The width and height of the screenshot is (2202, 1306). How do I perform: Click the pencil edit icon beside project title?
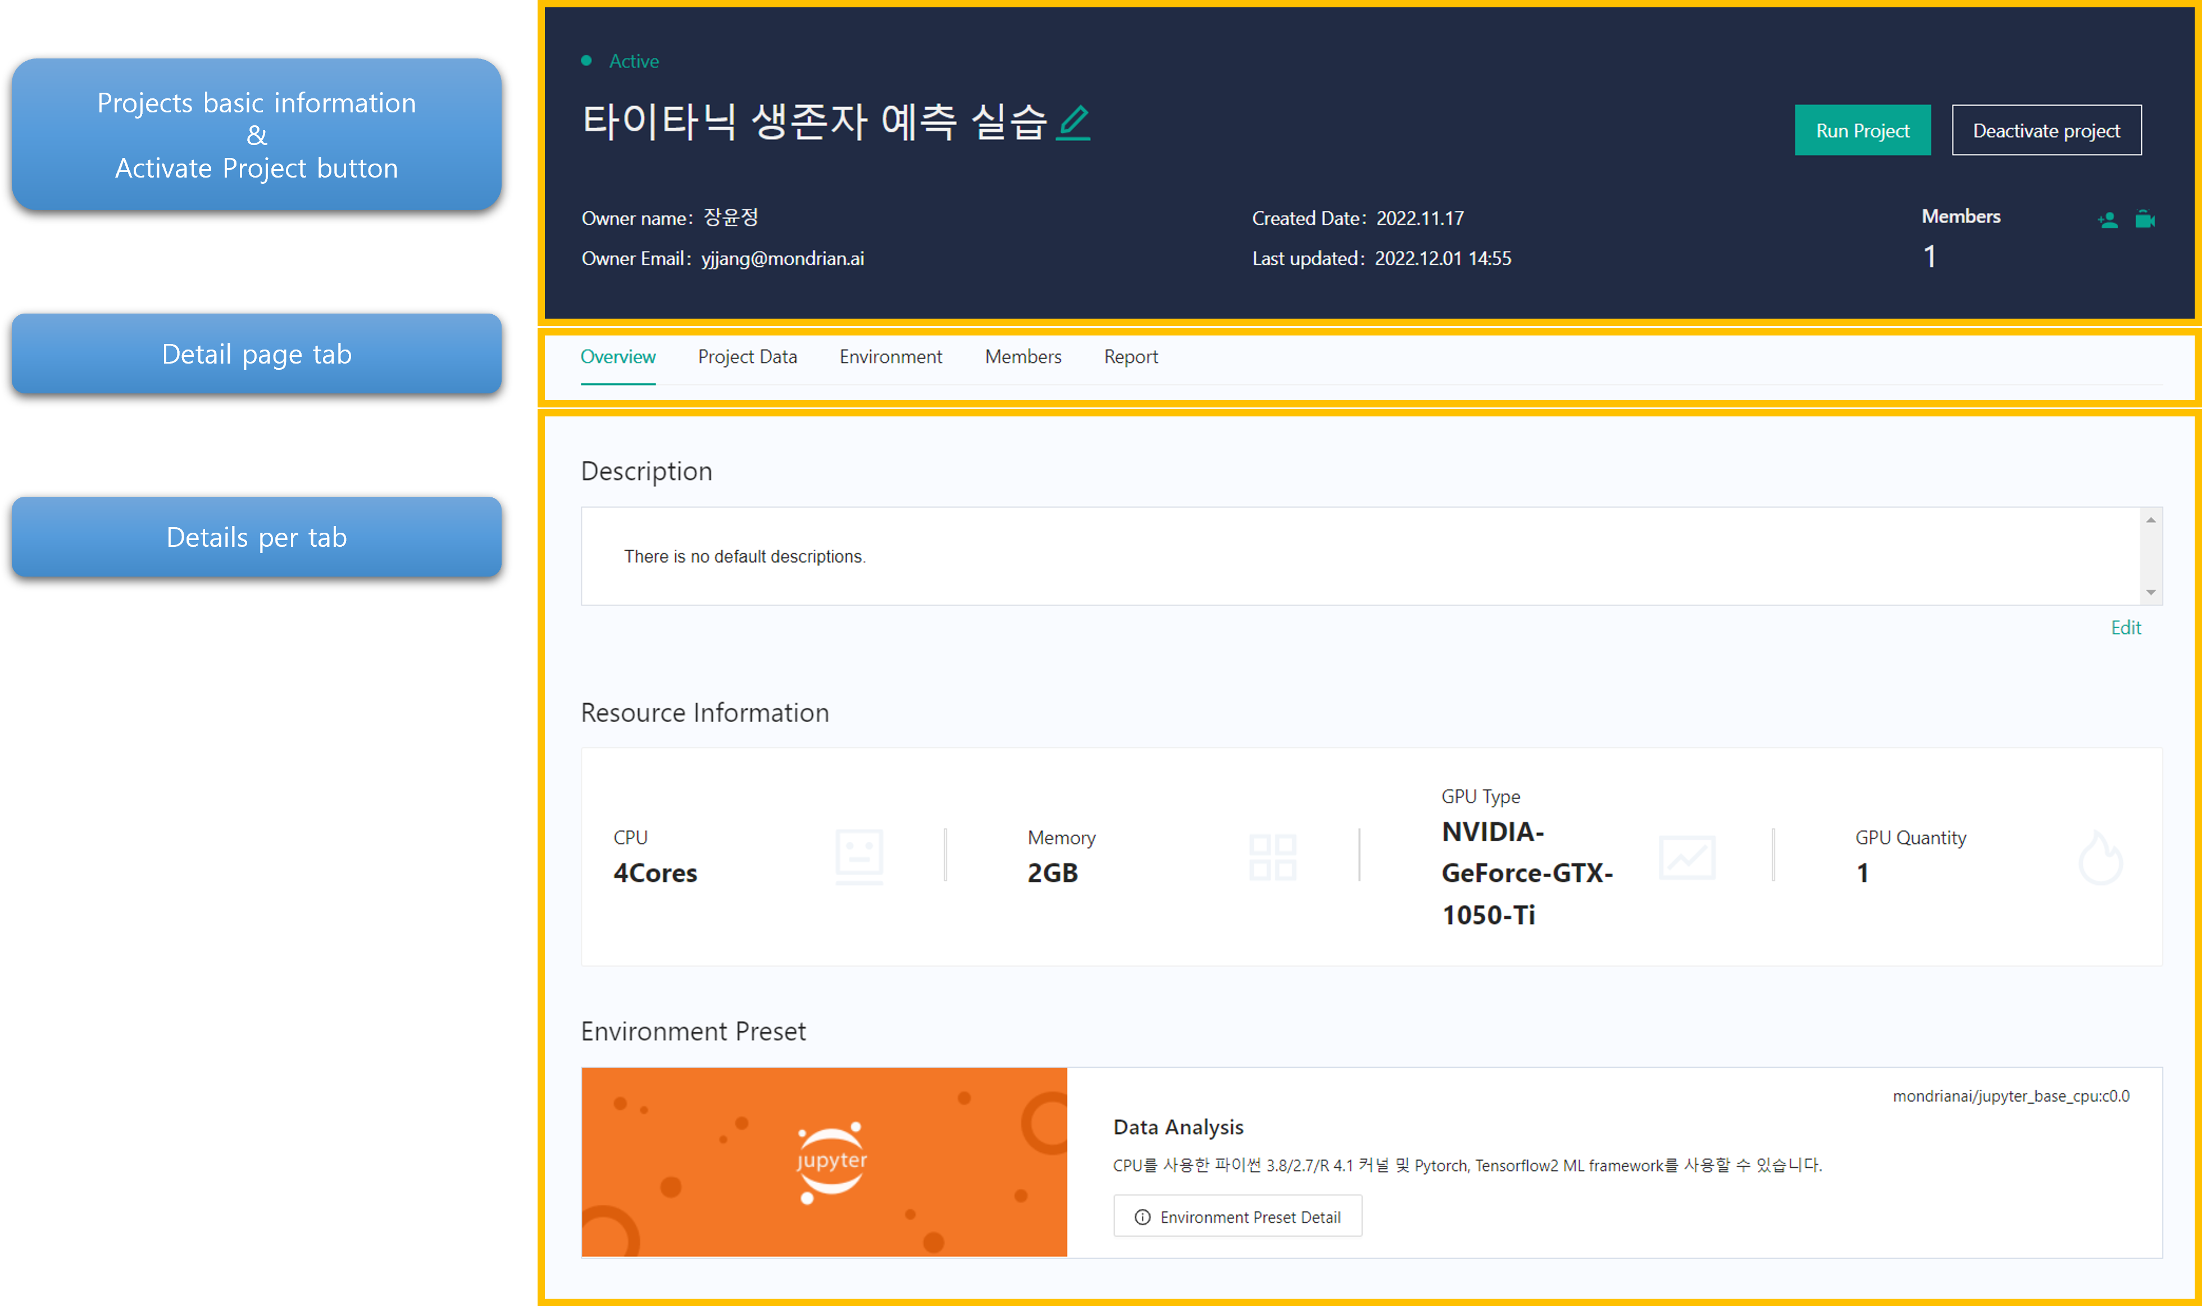1073,123
